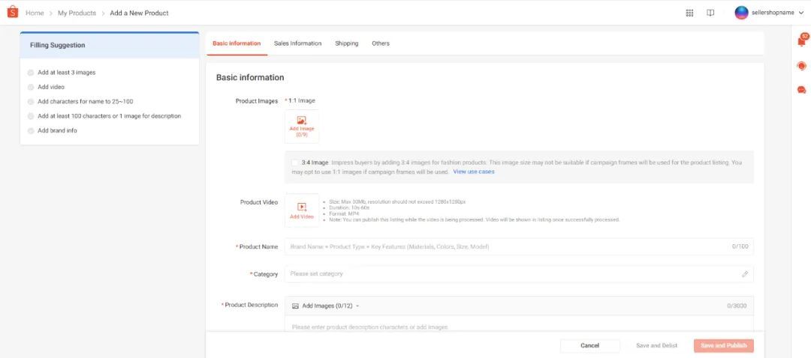Click the pencil icon in Category field
This screenshot has height=358, width=811.
pos(745,274)
